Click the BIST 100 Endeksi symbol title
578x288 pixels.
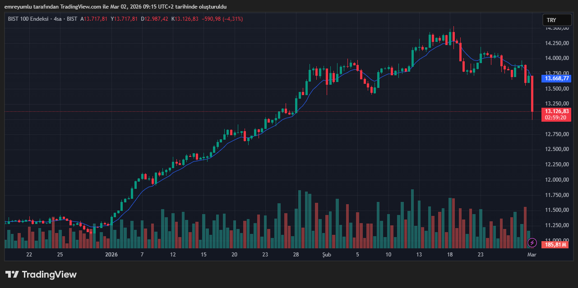[29, 19]
